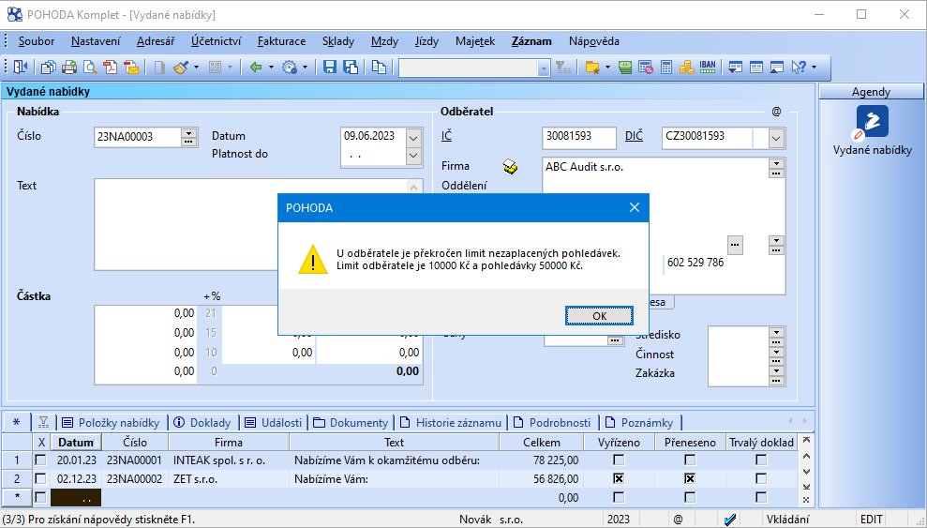Screen dimensions: 927x528
Task: Click the IČ number input field
Action: [578, 137]
